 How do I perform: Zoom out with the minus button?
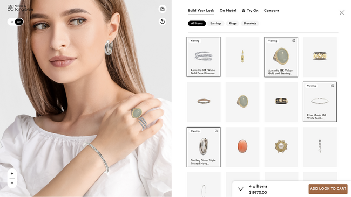click(x=12, y=183)
